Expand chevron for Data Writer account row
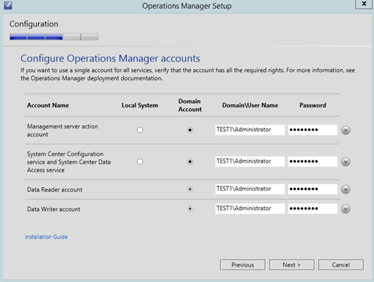The height and width of the screenshot is (282, 374). click(x=345, y=209)
